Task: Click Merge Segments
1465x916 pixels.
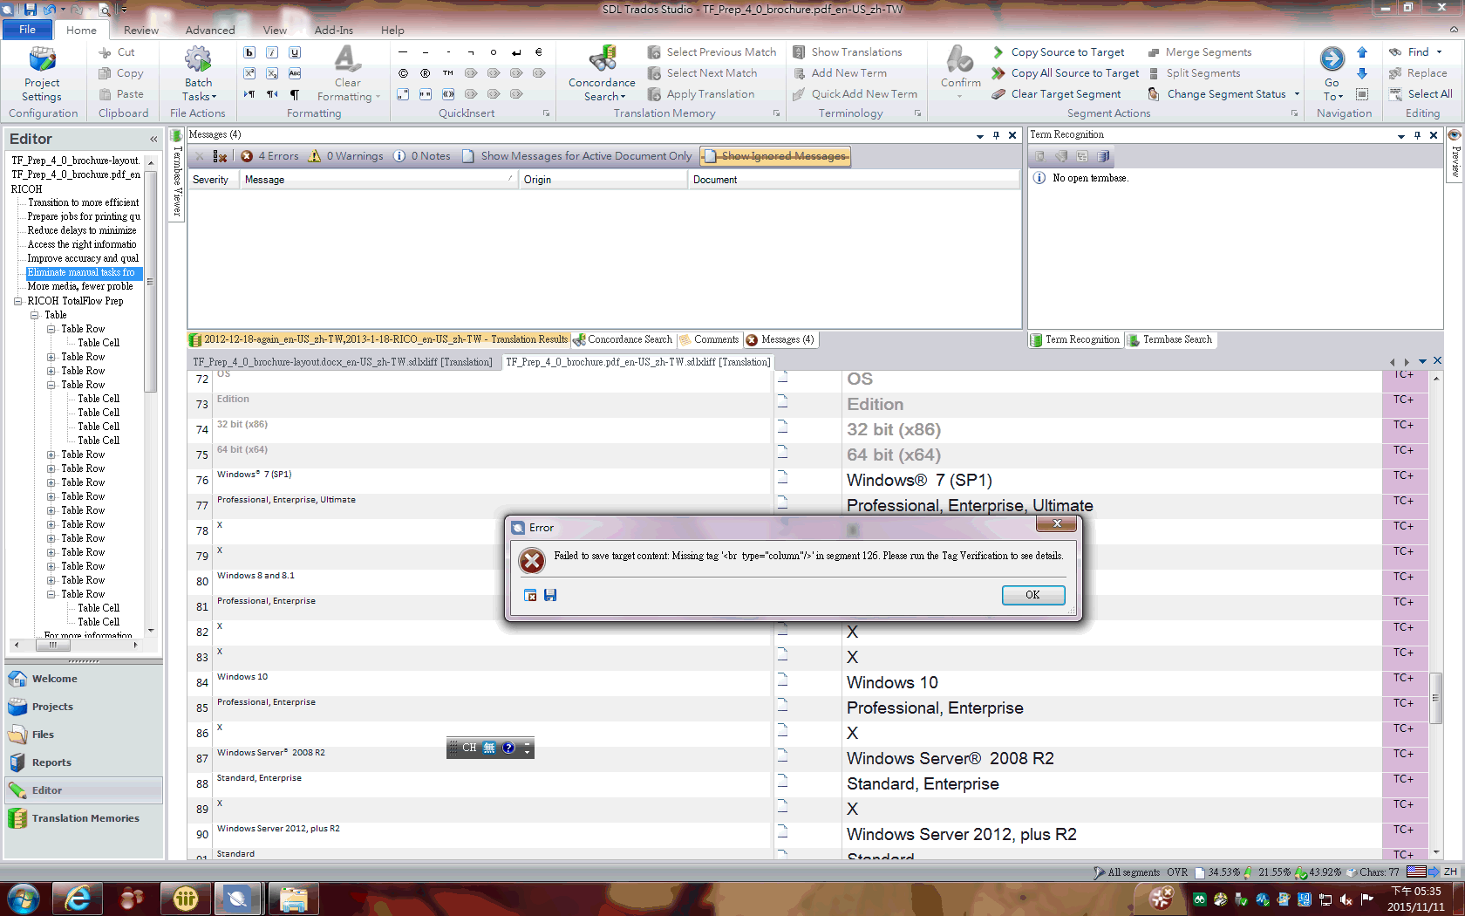Action: click(x=1199, y=52)
